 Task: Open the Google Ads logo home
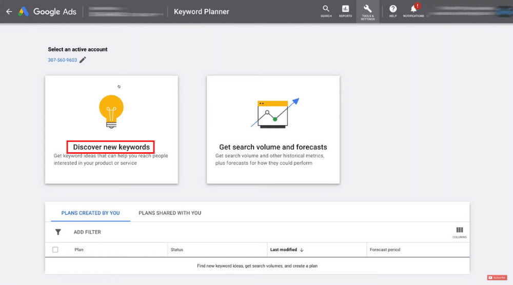tap(47, 12)
